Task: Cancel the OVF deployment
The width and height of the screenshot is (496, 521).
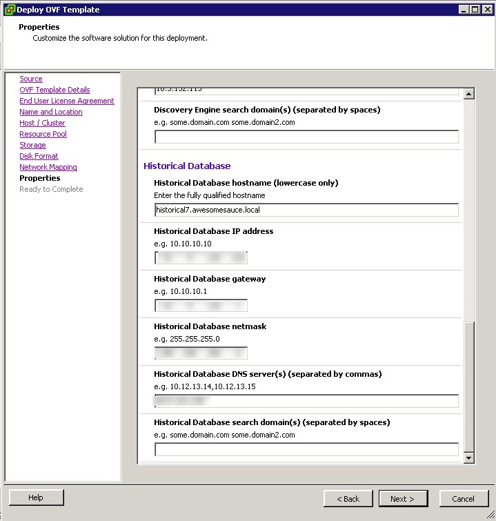Action: point(463,498)
